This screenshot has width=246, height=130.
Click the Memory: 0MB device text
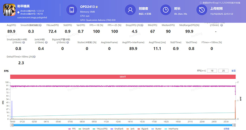(88, 12)
